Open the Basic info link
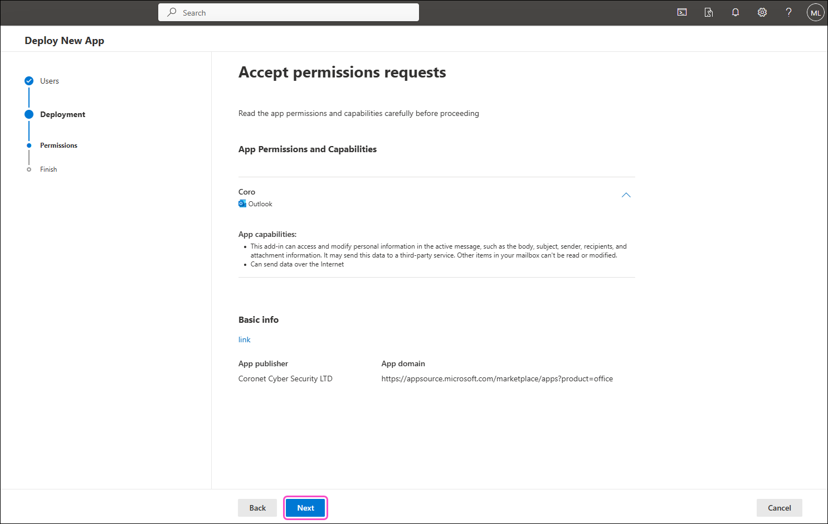 click(244, 339)
